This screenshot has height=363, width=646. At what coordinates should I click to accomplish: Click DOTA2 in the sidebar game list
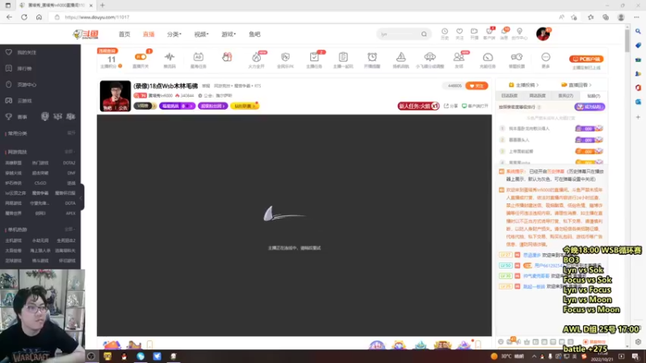pos(69,163)
